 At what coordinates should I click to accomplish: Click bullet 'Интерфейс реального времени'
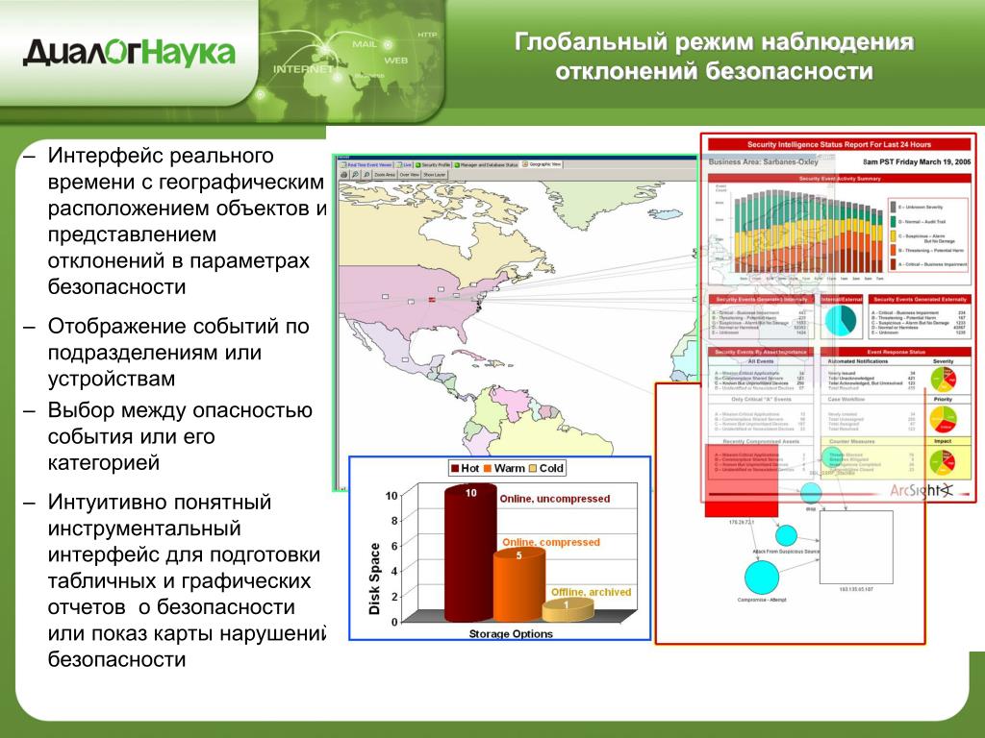(187, 221)
